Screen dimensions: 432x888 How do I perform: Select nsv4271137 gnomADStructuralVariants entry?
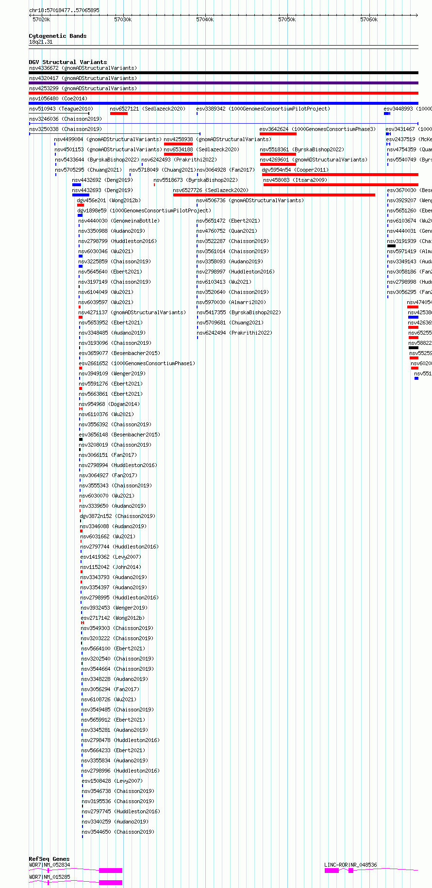133,312
